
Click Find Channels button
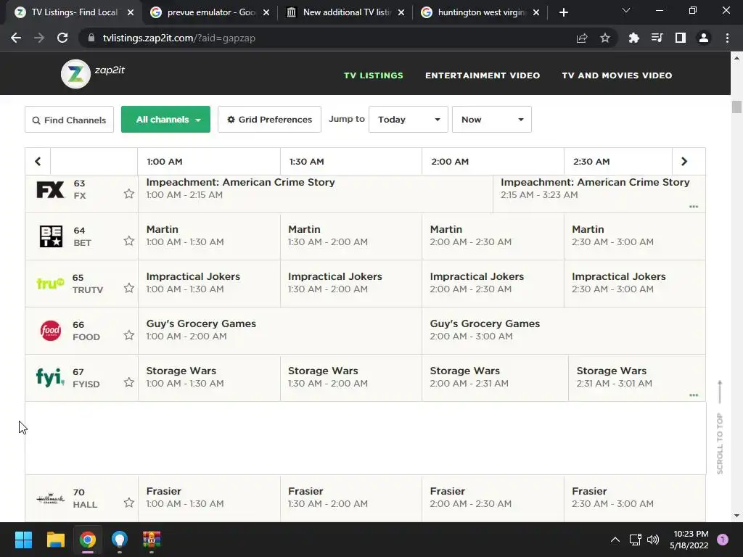point(69,120)
